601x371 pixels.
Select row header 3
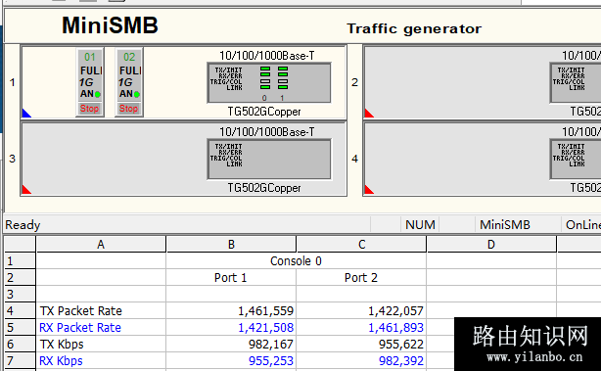tap(20, 294)
